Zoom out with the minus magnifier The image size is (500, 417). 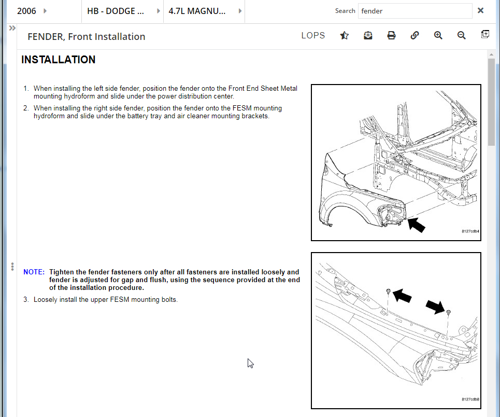(462, 35)
